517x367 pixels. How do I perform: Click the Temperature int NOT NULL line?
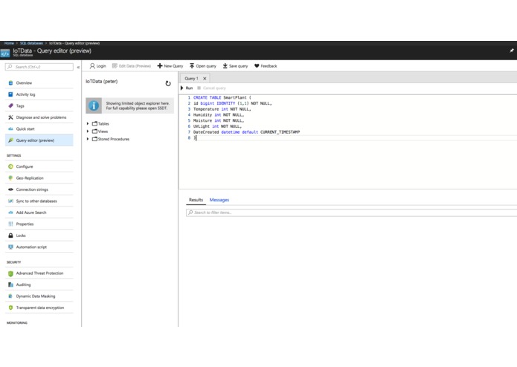(x=222, y=109)
